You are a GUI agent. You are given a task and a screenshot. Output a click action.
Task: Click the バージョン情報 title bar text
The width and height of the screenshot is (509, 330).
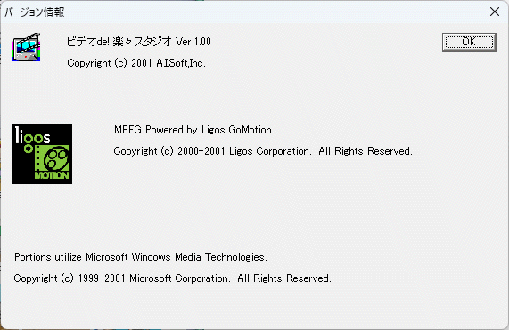[x=35, y=12]
